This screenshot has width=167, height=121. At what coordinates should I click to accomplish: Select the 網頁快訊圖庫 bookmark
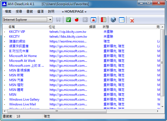pos(19,46)
